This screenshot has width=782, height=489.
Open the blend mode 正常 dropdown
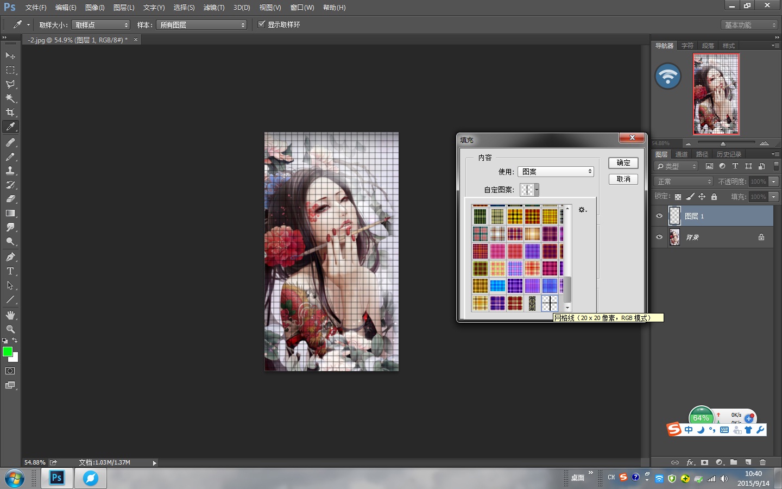click(683, 181)
